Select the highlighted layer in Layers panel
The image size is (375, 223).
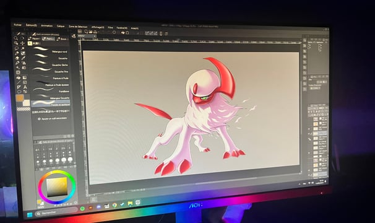pyautogui.click(x=320, y=133)
